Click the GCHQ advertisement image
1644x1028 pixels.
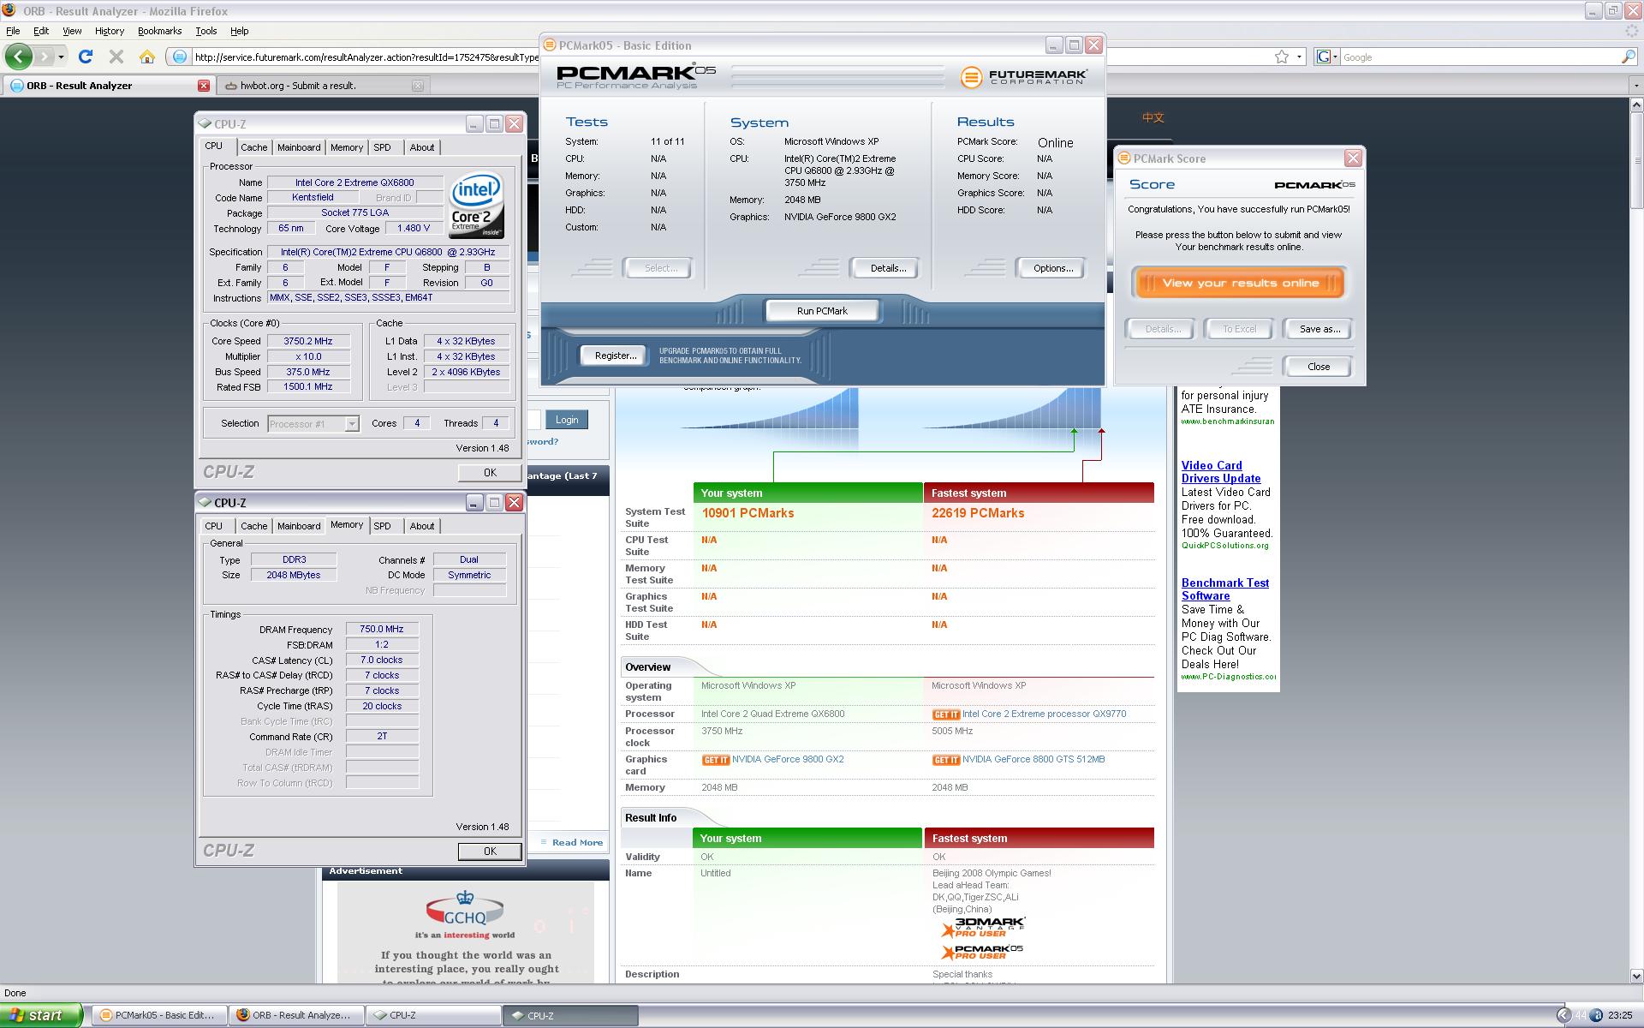[466, 932]
